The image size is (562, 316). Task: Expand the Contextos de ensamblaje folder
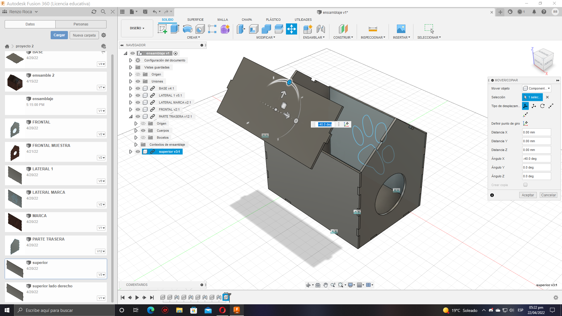coord(136,145)
